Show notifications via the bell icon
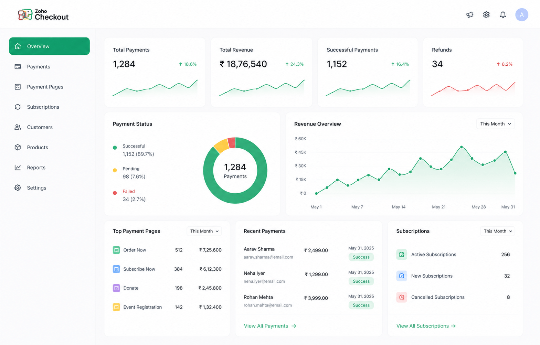Screen dimensions: 540x345 [x=503, y=15]
